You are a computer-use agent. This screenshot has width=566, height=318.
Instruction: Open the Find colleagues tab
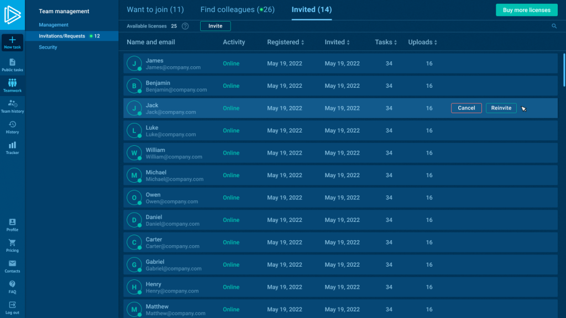[x=237, y=10]
